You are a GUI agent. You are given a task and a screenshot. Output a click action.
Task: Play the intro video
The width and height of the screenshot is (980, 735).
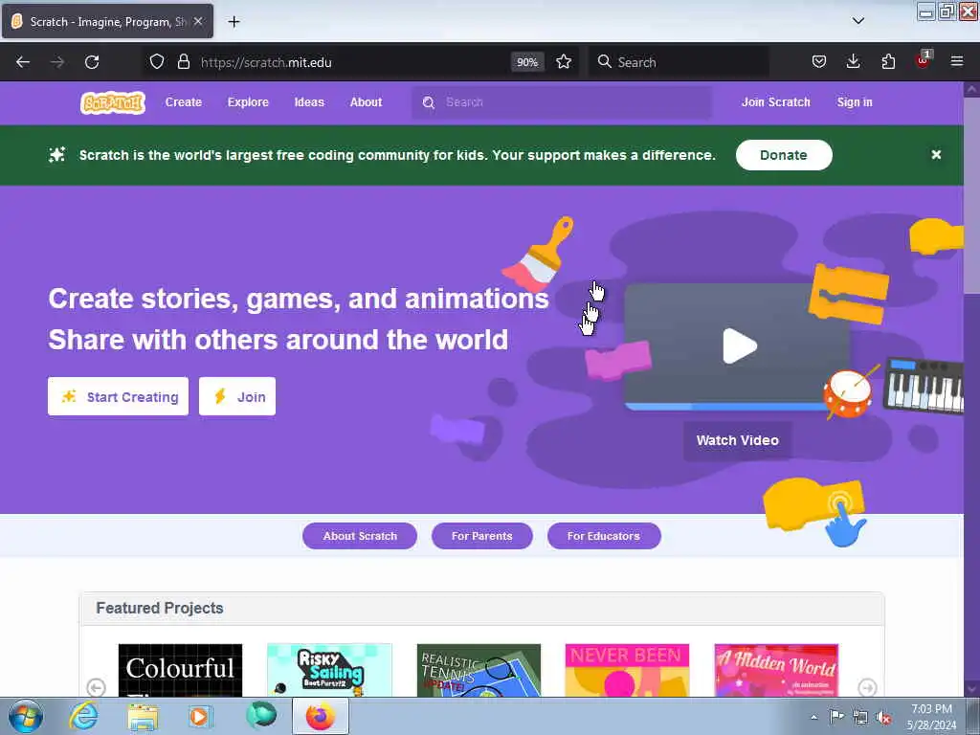tap(740, 345)
